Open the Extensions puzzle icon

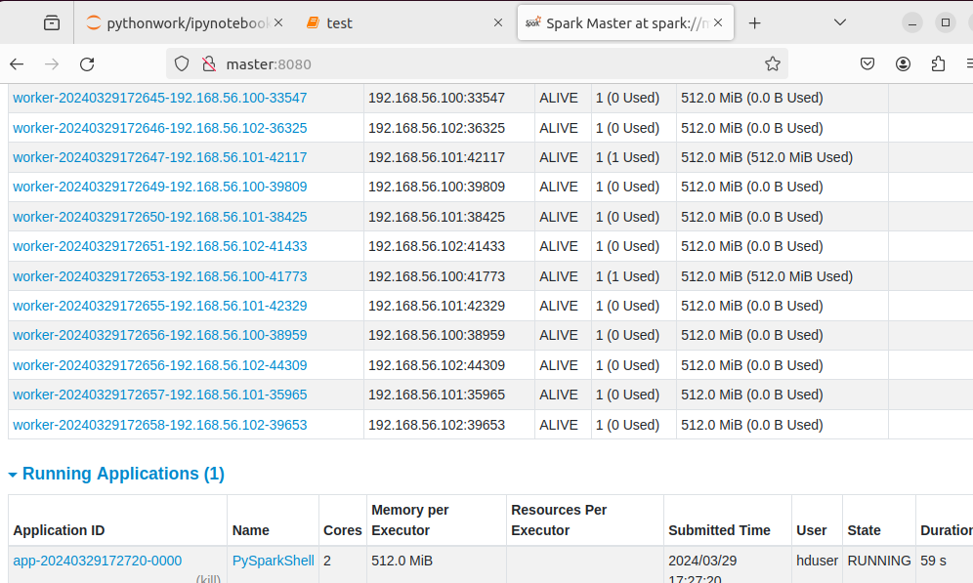pyautogui.click(x=938, y=63)
